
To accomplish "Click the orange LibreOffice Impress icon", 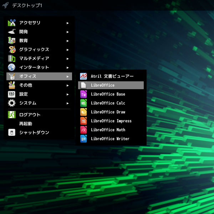I will [x=83, y=121].
